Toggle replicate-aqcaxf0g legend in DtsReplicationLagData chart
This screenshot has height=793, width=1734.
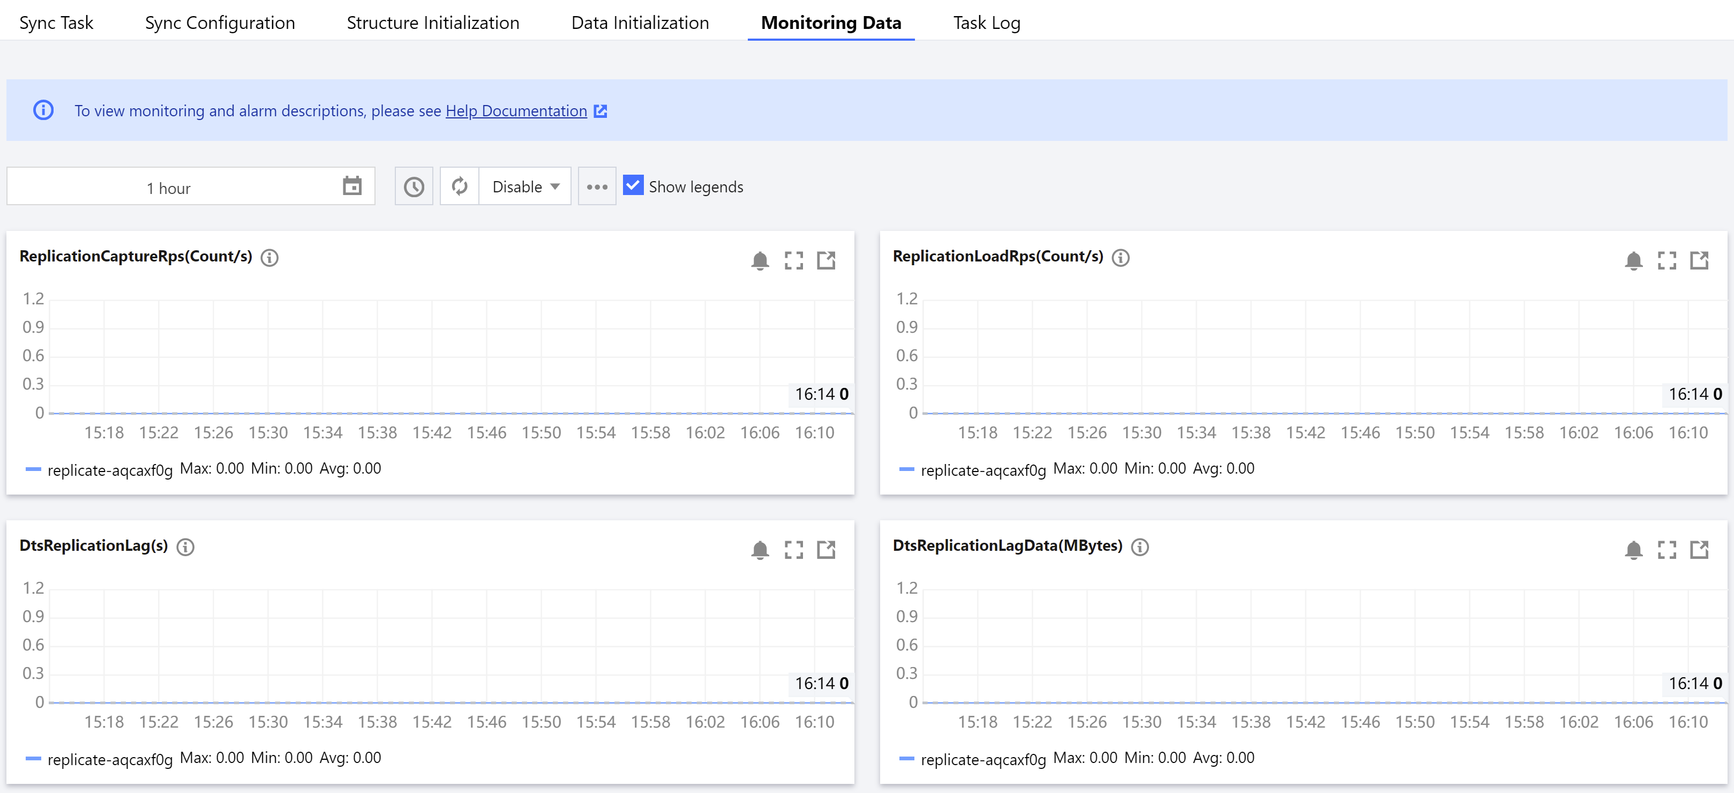tap(983, 759)
